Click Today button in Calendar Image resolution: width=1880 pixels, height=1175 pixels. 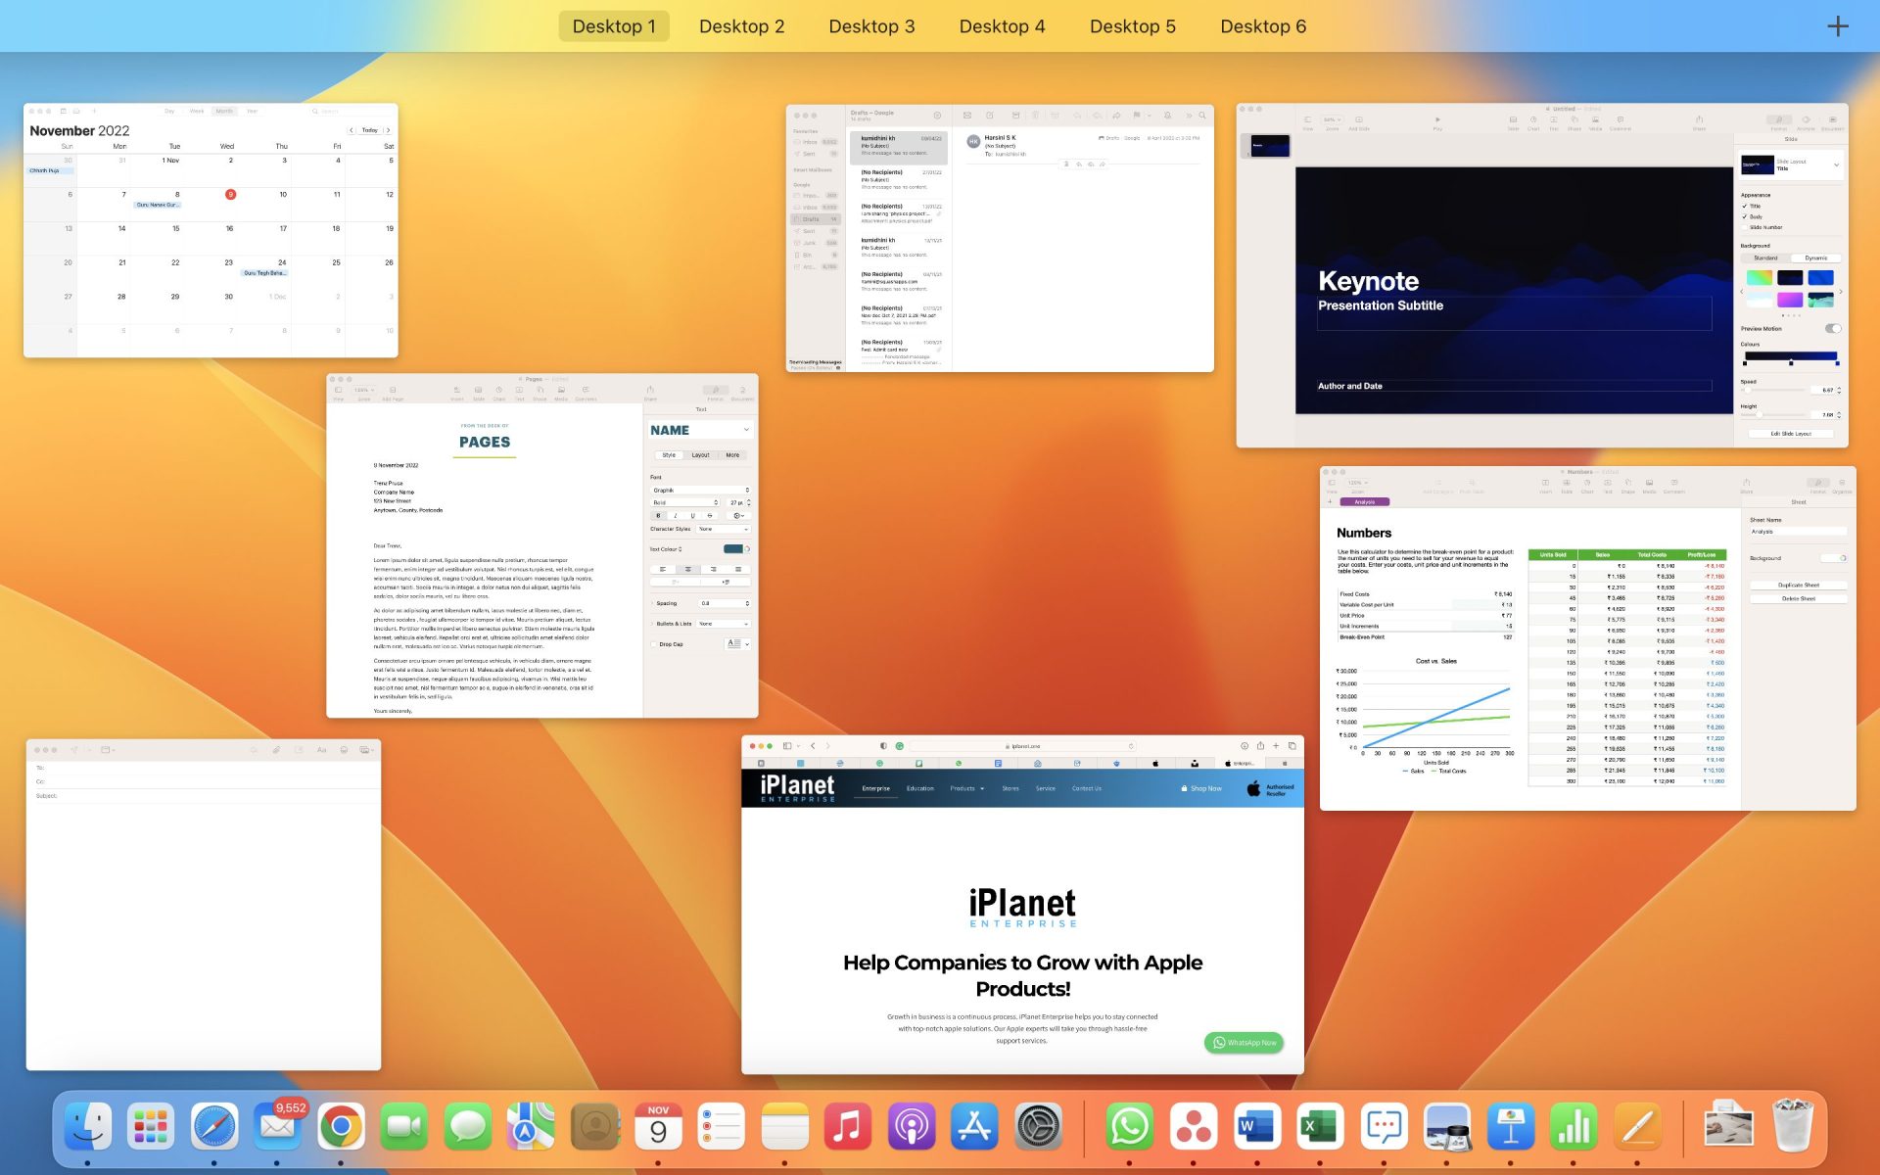point(369,130)
